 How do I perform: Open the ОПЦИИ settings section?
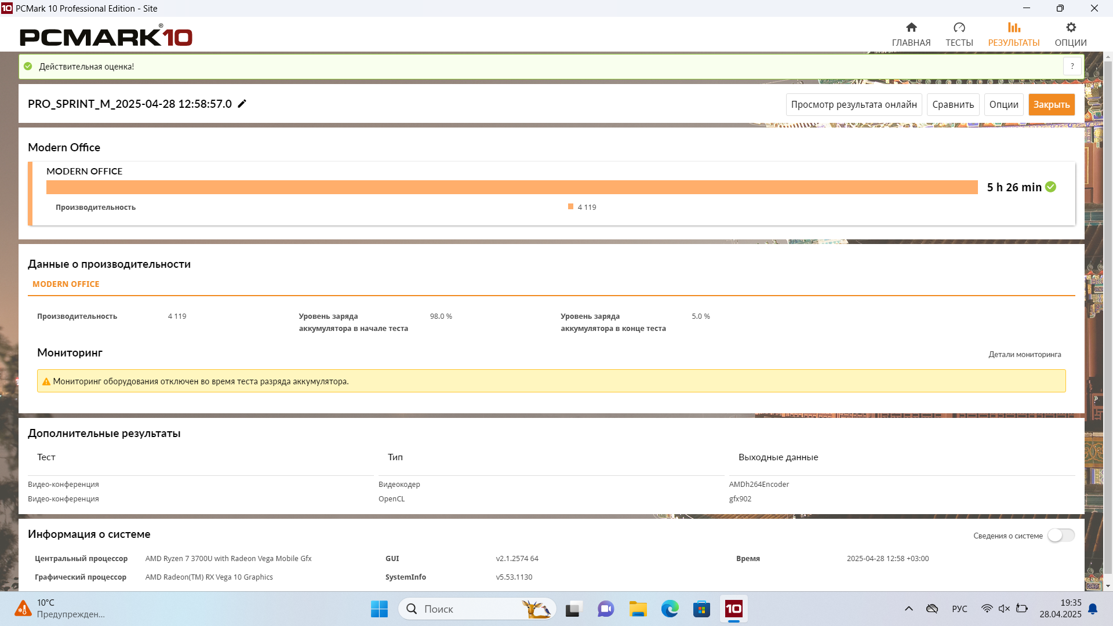pyautogui.click(x=1071, y=34)
